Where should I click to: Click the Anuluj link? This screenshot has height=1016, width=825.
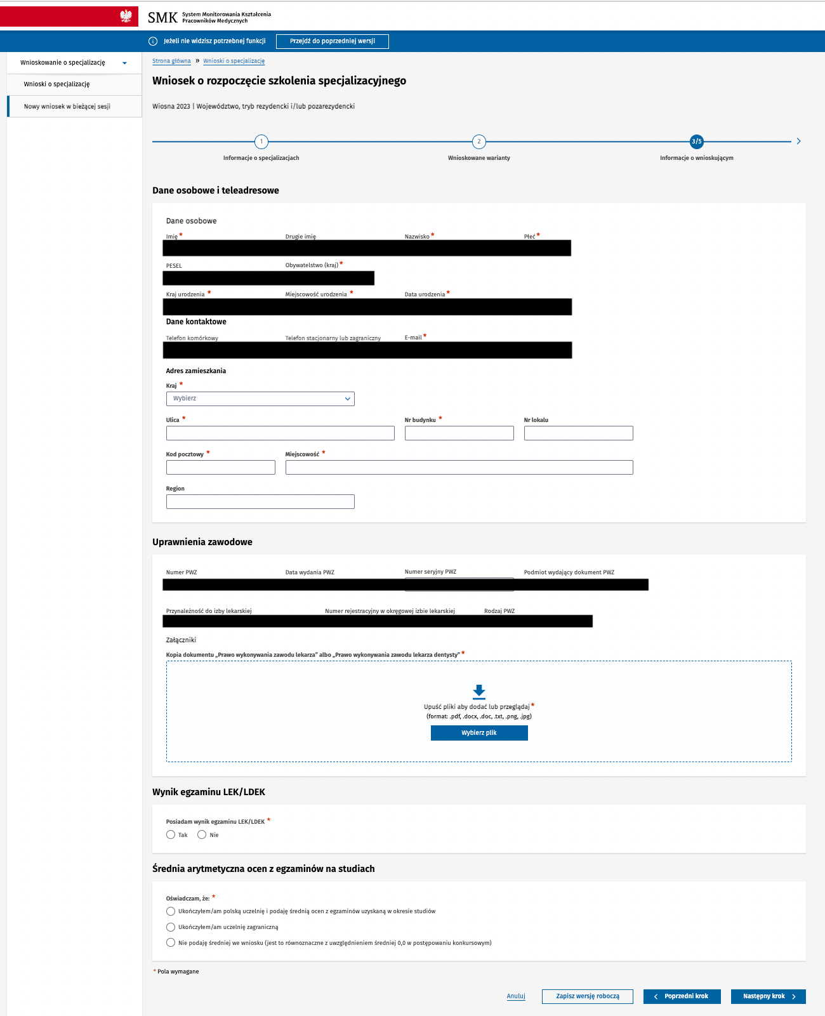(516, 996)
